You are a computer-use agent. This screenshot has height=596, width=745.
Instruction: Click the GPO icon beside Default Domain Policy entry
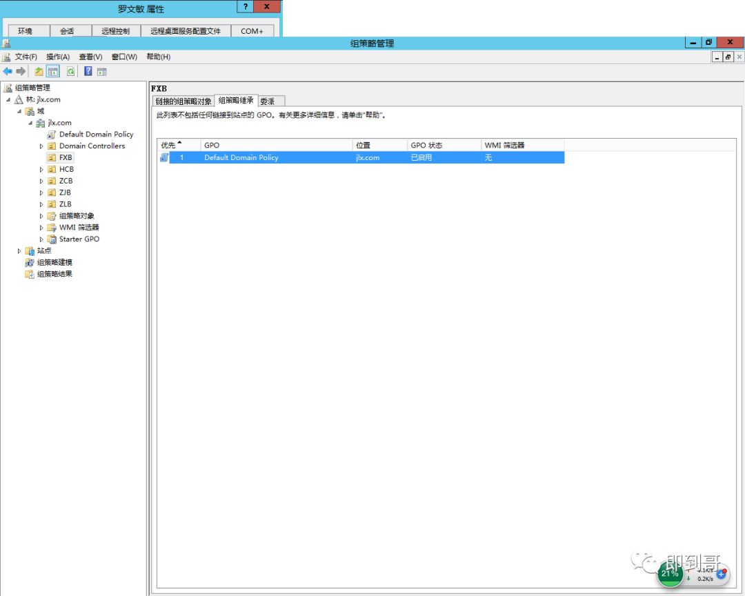point(164,157)
